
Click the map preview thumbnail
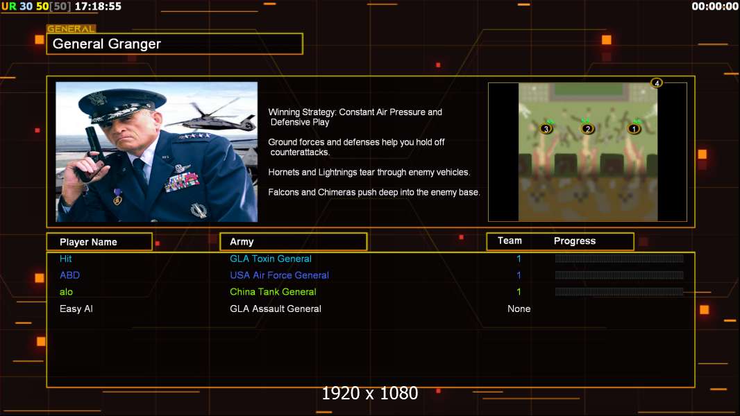[x=587, y=152]
